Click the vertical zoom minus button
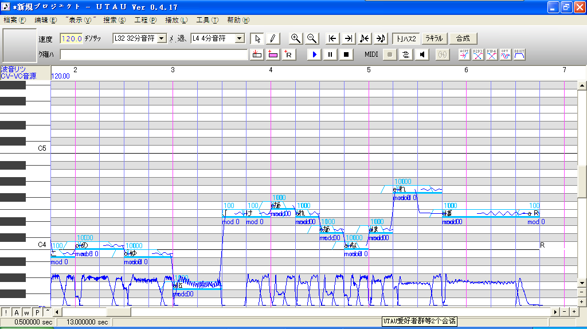The height and width of the screenshot is (329, 587). [582, 292]
